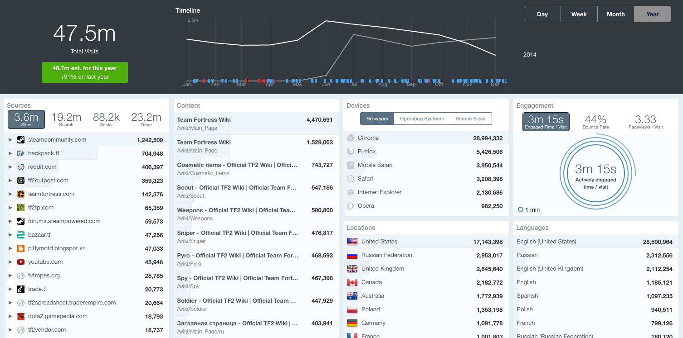Viewport: 683px width, 338px height.
Task: Select the 23.2m Other sources filter
Action: pos(146,119)
